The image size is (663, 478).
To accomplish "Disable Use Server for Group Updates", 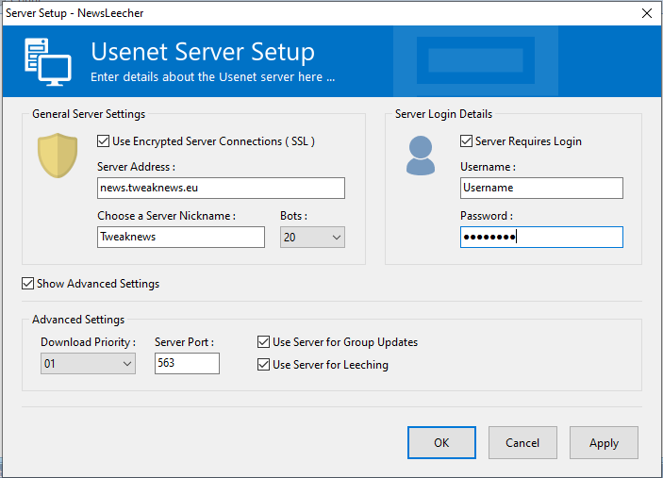I will click(263, 342).
